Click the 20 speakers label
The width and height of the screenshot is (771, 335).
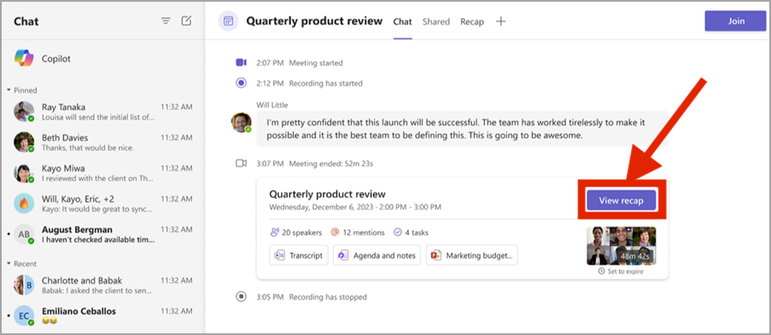tap(302, 233)
